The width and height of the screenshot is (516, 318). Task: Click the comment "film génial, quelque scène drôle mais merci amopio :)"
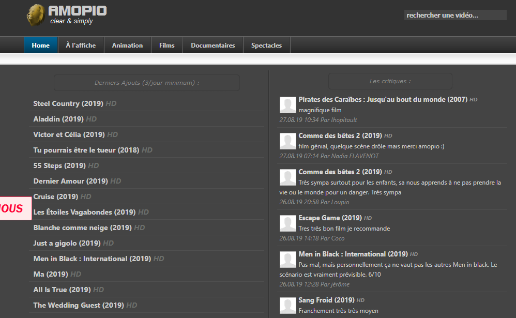(372, 146)
